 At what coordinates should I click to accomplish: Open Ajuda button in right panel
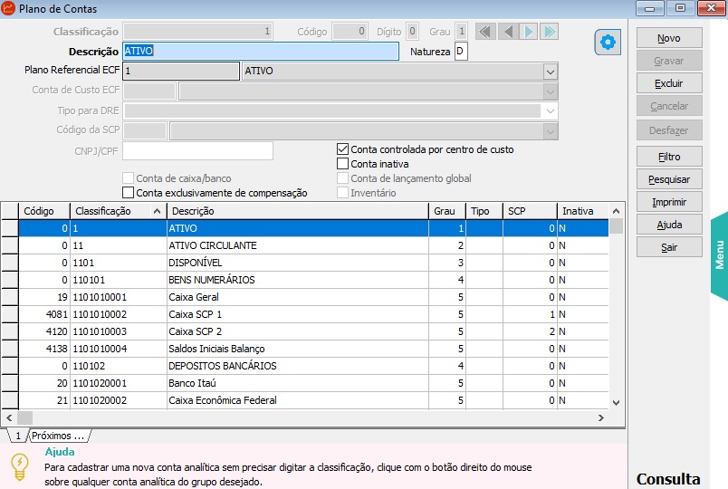click(x=669, y=225)
